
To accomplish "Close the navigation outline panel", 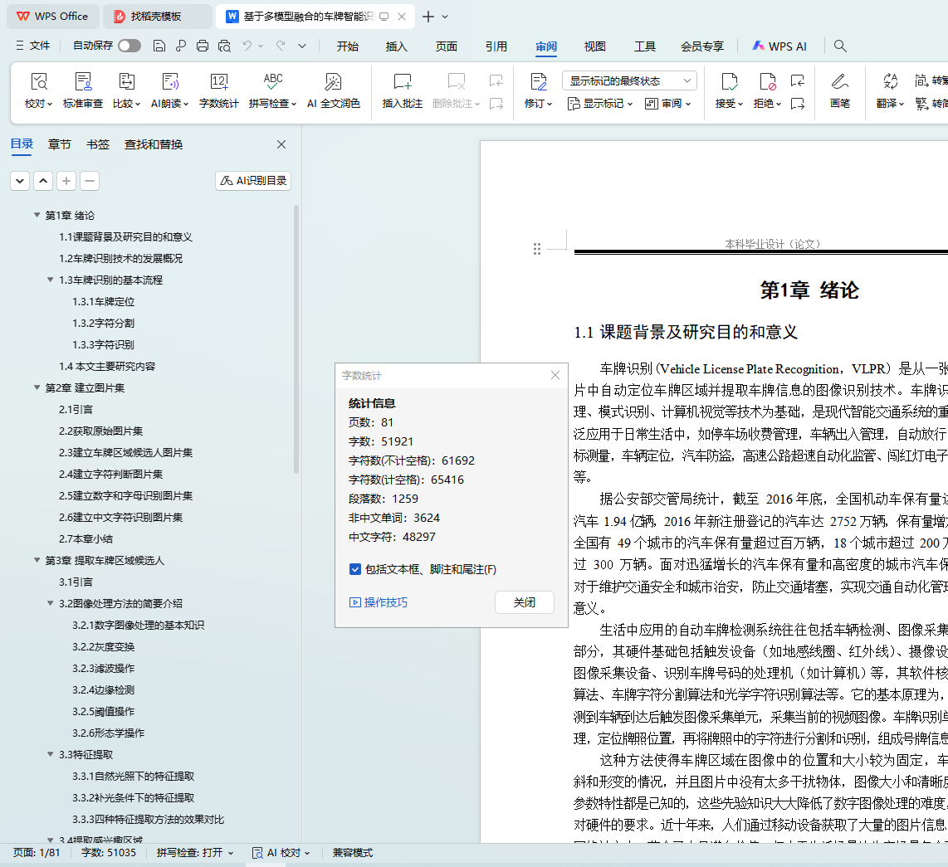I will point(281,144).
